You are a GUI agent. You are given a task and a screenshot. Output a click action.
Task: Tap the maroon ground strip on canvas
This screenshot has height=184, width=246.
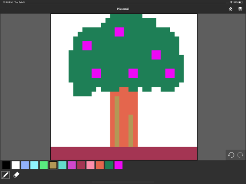pos(124,153)
